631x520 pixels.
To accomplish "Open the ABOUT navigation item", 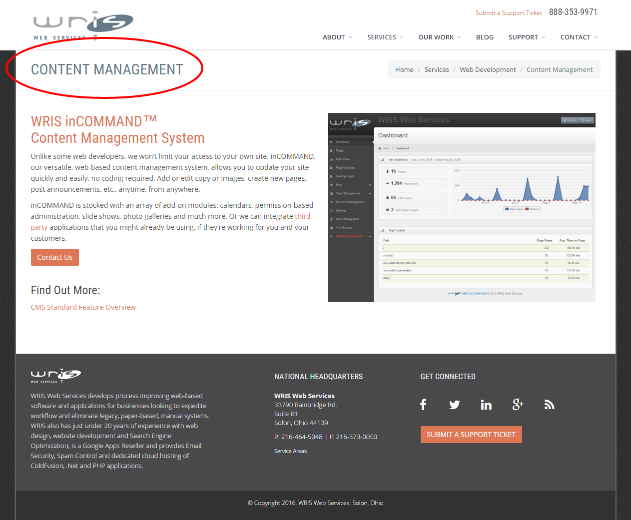I will pyautogui.click(x=334, y=37).
